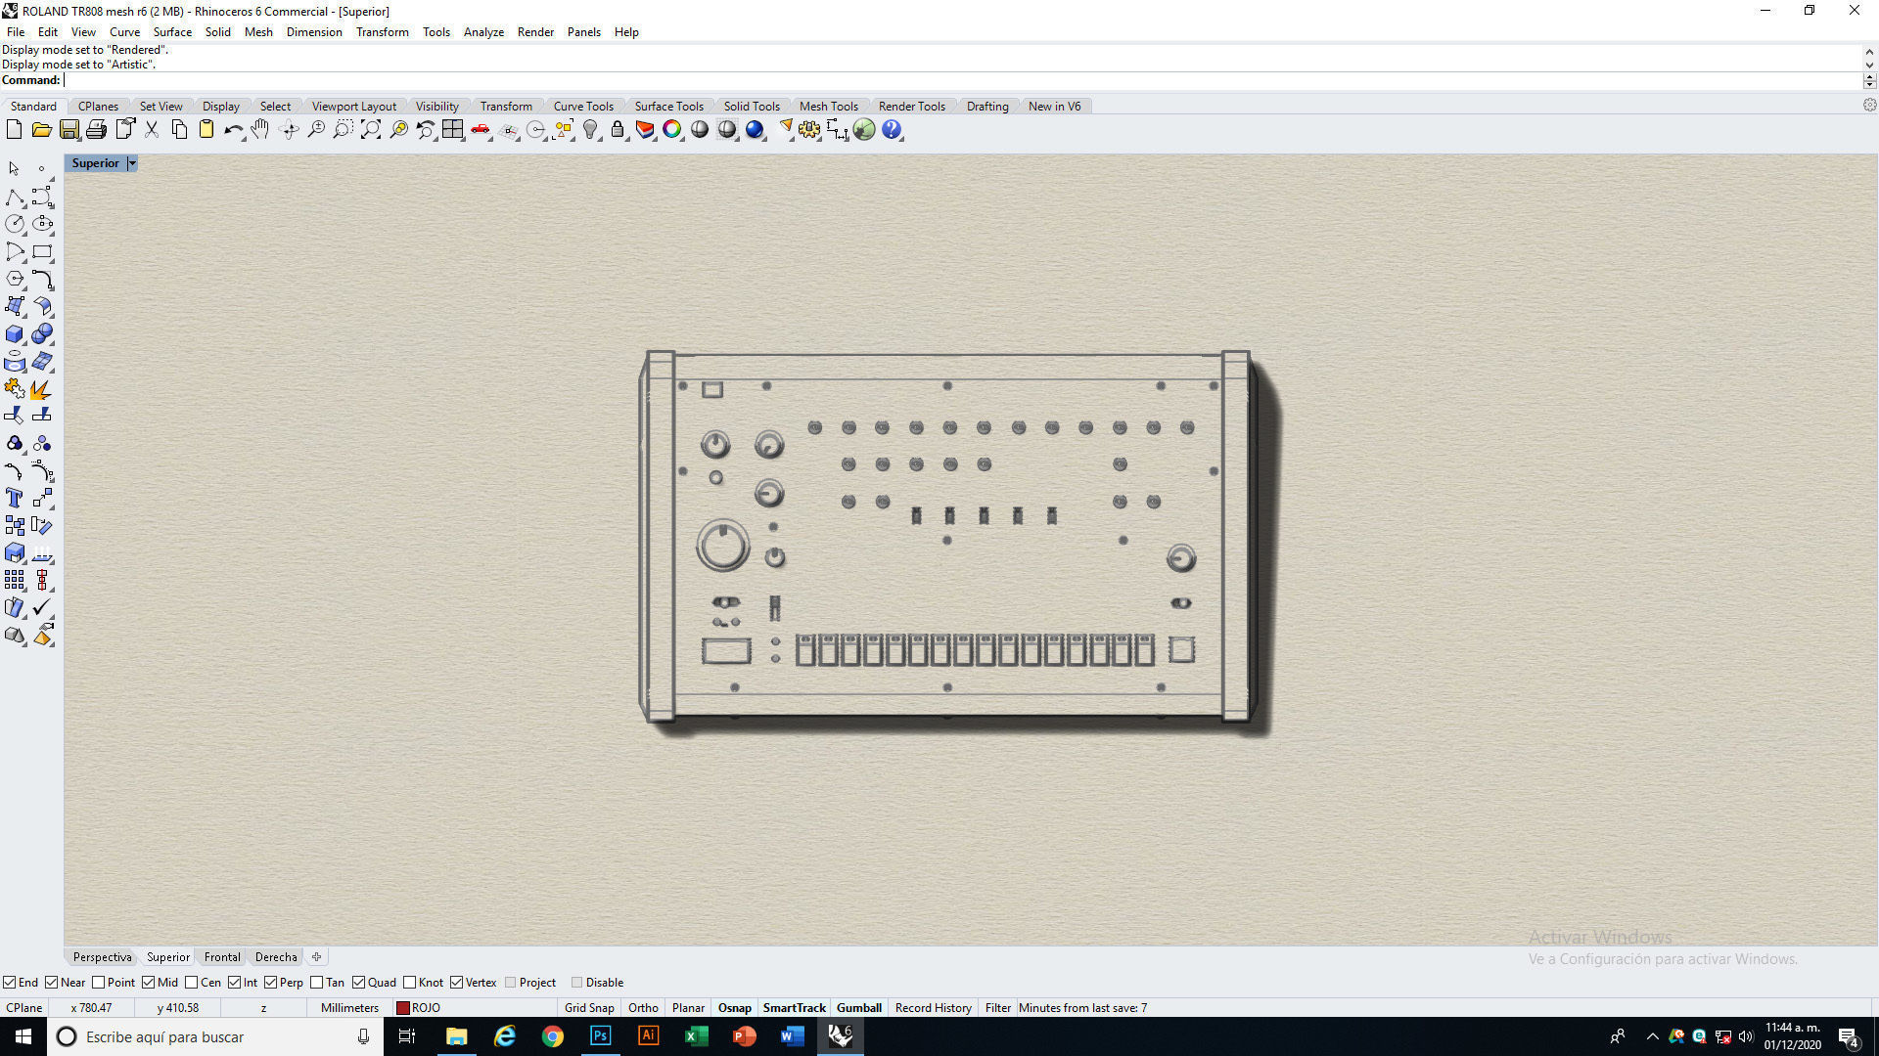
Task: Open the Mesh menu
Action: tap(258, 32)
